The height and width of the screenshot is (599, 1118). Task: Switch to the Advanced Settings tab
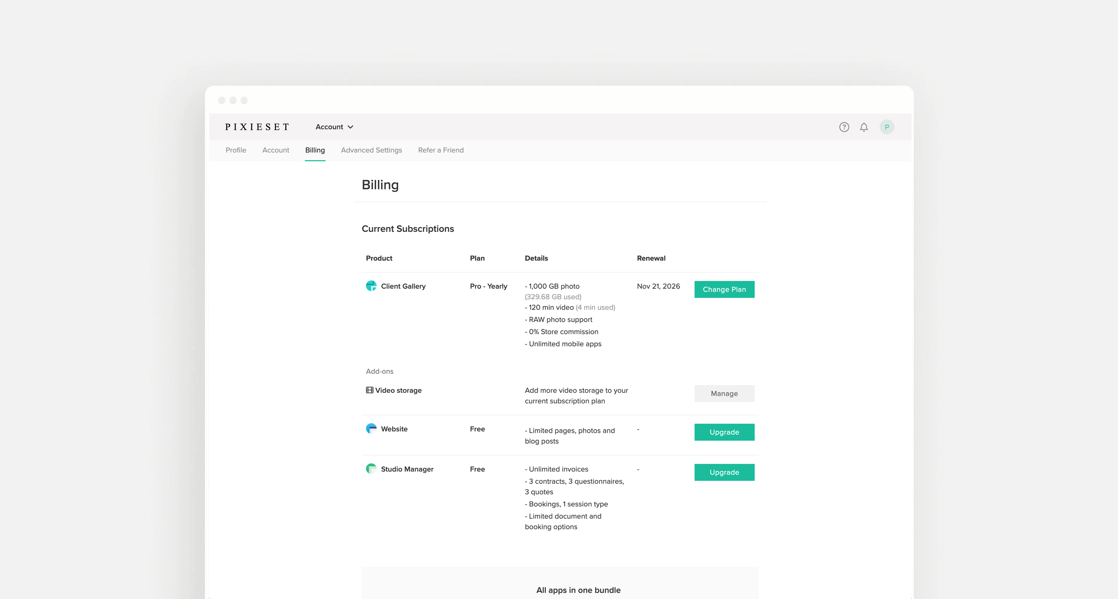coord(371,150)
